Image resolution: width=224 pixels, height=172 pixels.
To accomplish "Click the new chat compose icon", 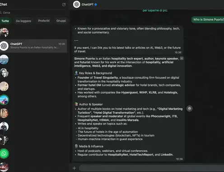I will point(64,5).
